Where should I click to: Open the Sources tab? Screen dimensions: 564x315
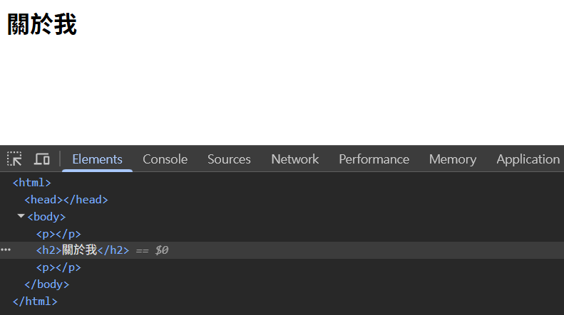click(x=229, y=159)
